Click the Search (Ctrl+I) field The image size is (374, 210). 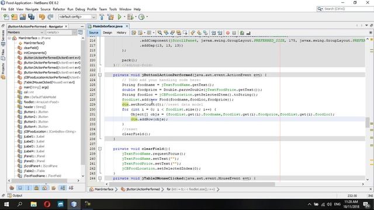(348, 9)
